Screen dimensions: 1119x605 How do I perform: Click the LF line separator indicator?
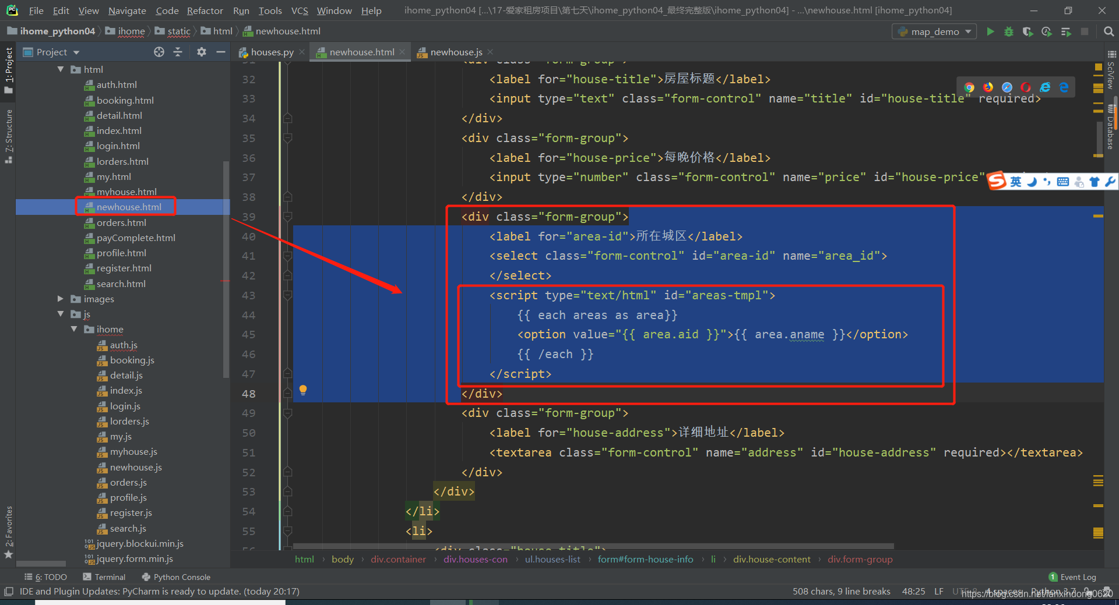939,591
